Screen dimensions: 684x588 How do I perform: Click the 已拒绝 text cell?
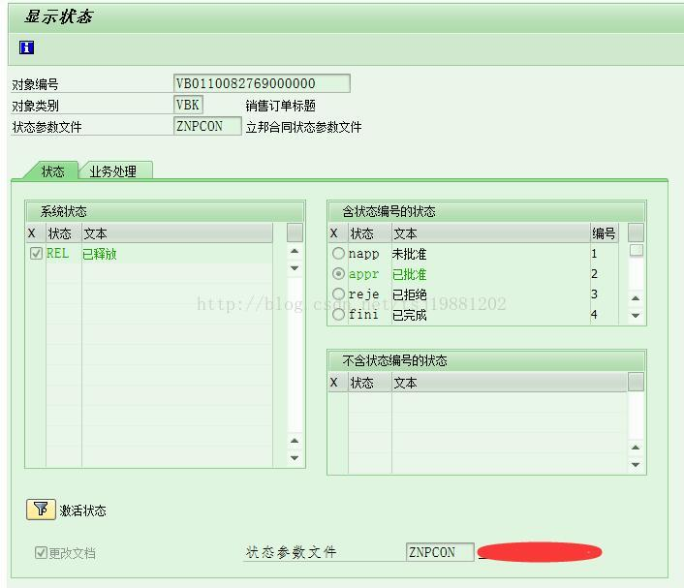tap(409, 294)
